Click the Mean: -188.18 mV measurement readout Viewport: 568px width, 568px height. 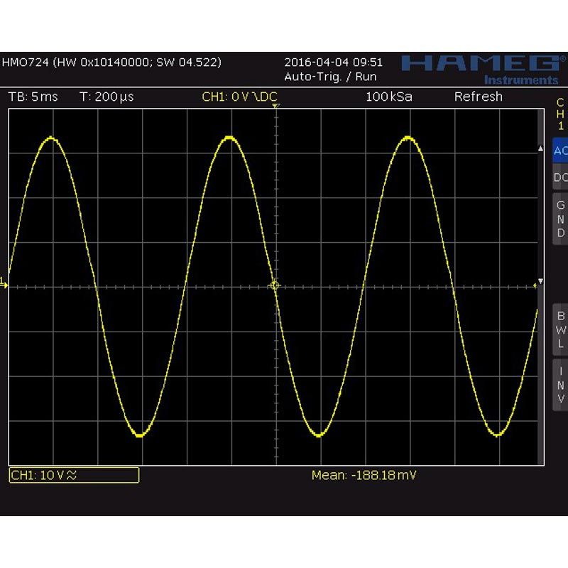[x=364, y=475]
